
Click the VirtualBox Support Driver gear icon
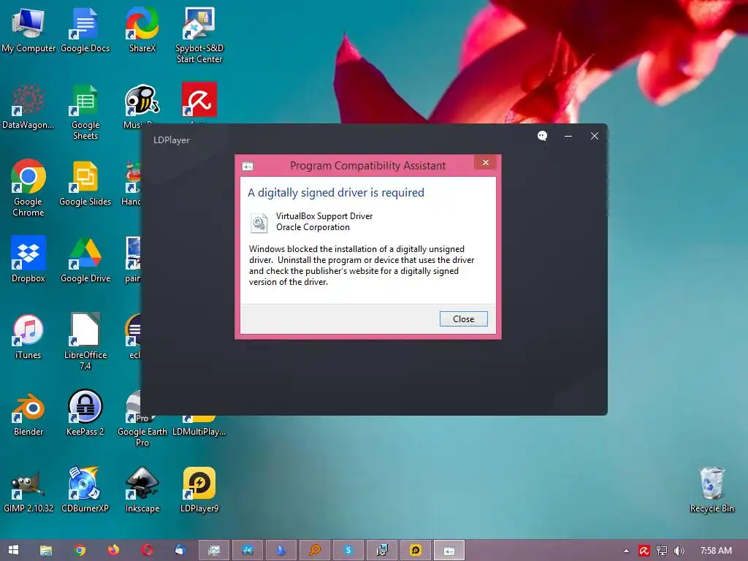tap(259, 222)
